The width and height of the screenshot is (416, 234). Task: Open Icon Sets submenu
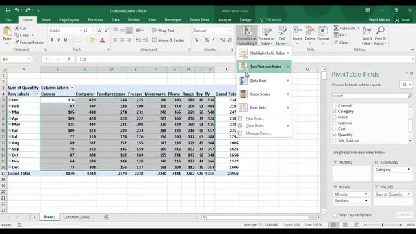pyautogui.click(x=264, y=108)
